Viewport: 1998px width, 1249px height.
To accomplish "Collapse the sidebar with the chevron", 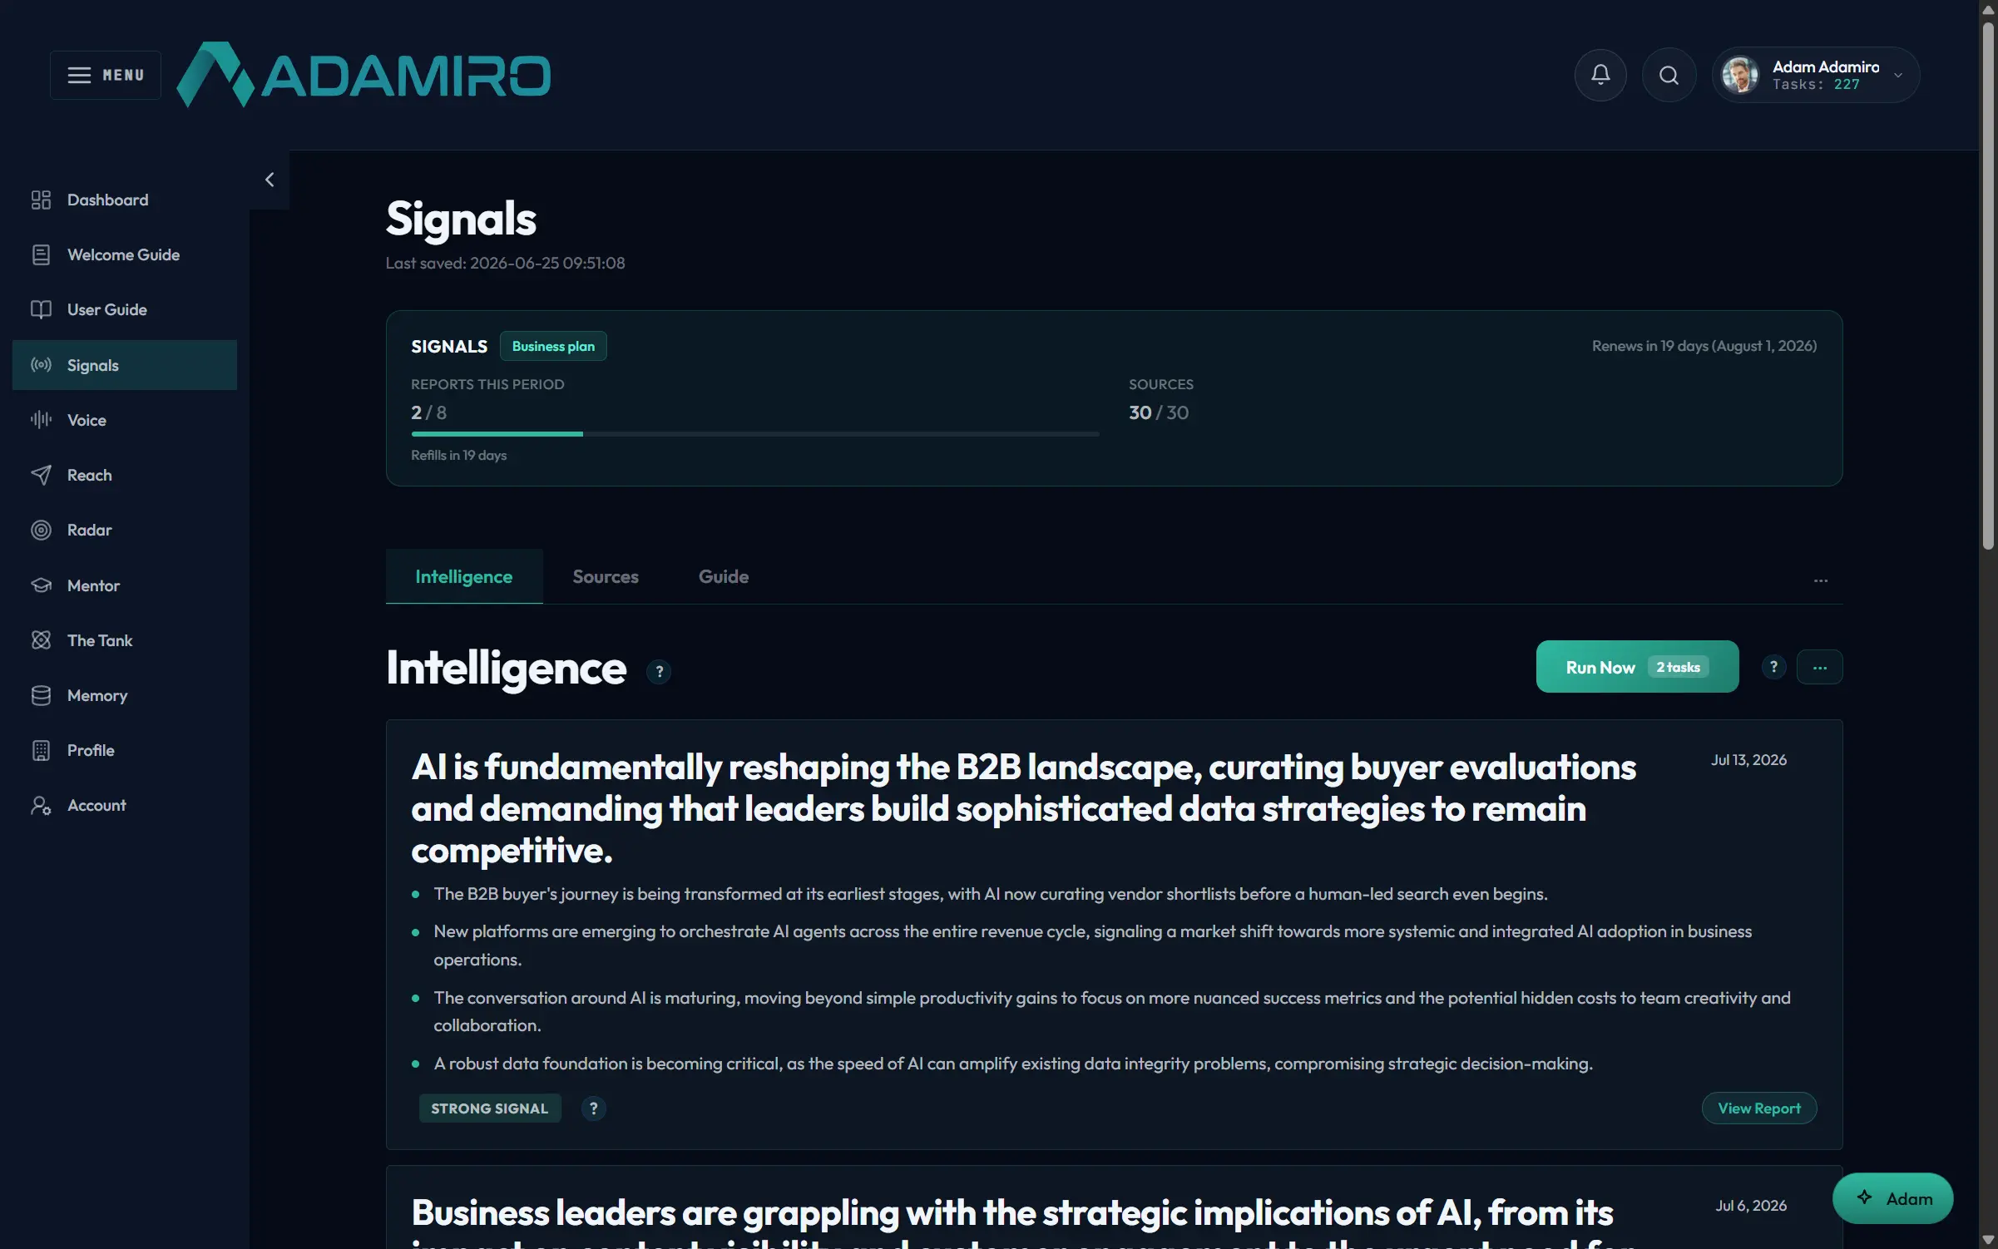I will [270, 180].
